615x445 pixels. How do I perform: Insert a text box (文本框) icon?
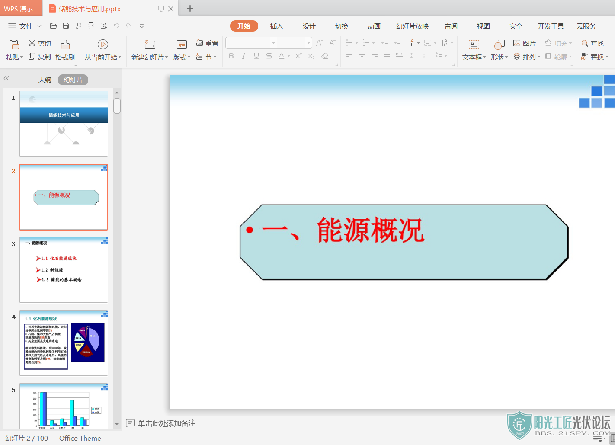tap(474, 44)
